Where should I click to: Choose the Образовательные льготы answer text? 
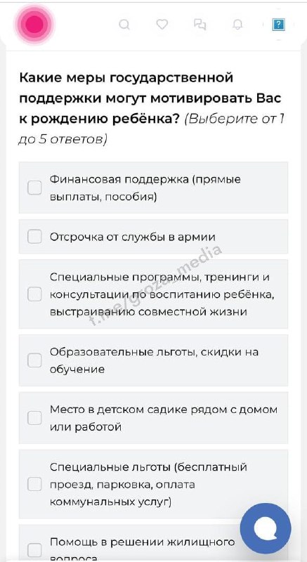[x=154, y=360]
